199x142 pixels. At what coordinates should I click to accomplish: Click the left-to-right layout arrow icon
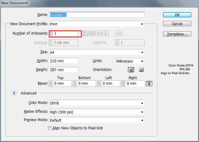[119, 33]
